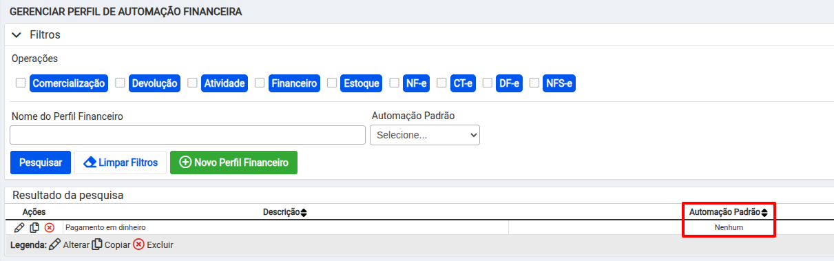Open the Automação Padrão dropdown
Viewport: 834px width, 261px height.
[x=425, y=135]
